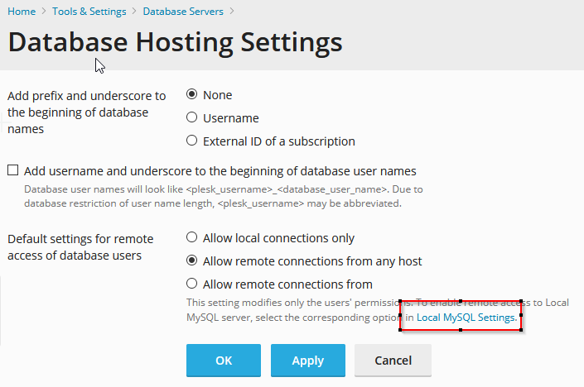Image resolution: width=584 pixels, height=387 pixels.
Task: Choose Username as database name prefix
Action: 192,118
